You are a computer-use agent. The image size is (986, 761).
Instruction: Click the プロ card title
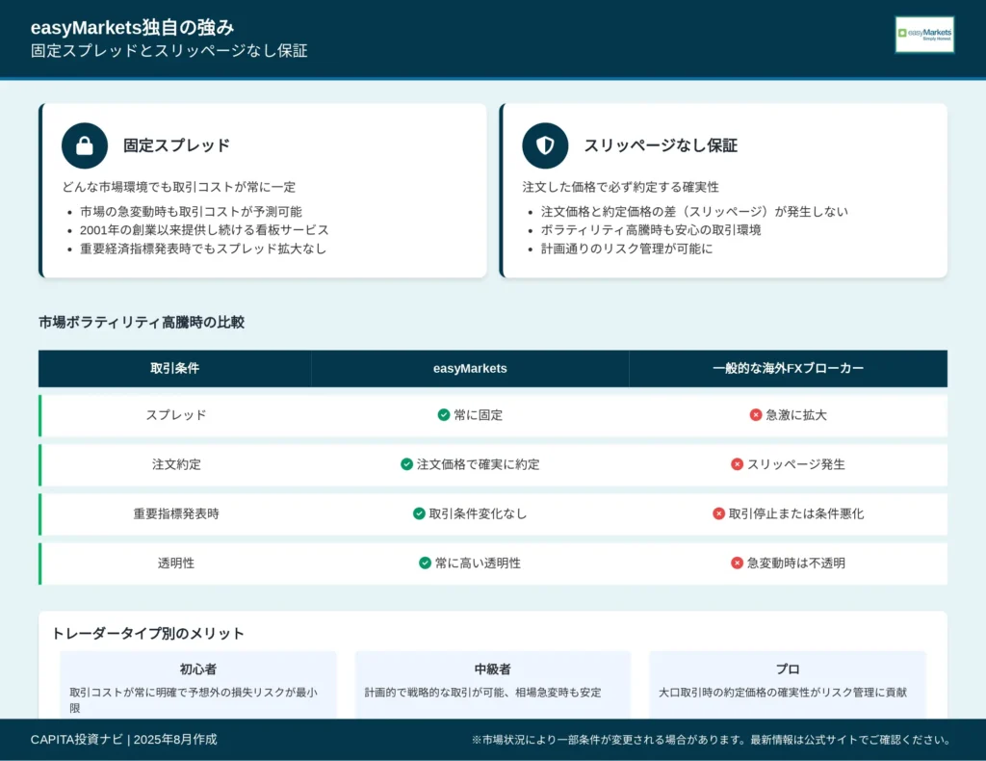pyautogui.click(x=788, y=669)
